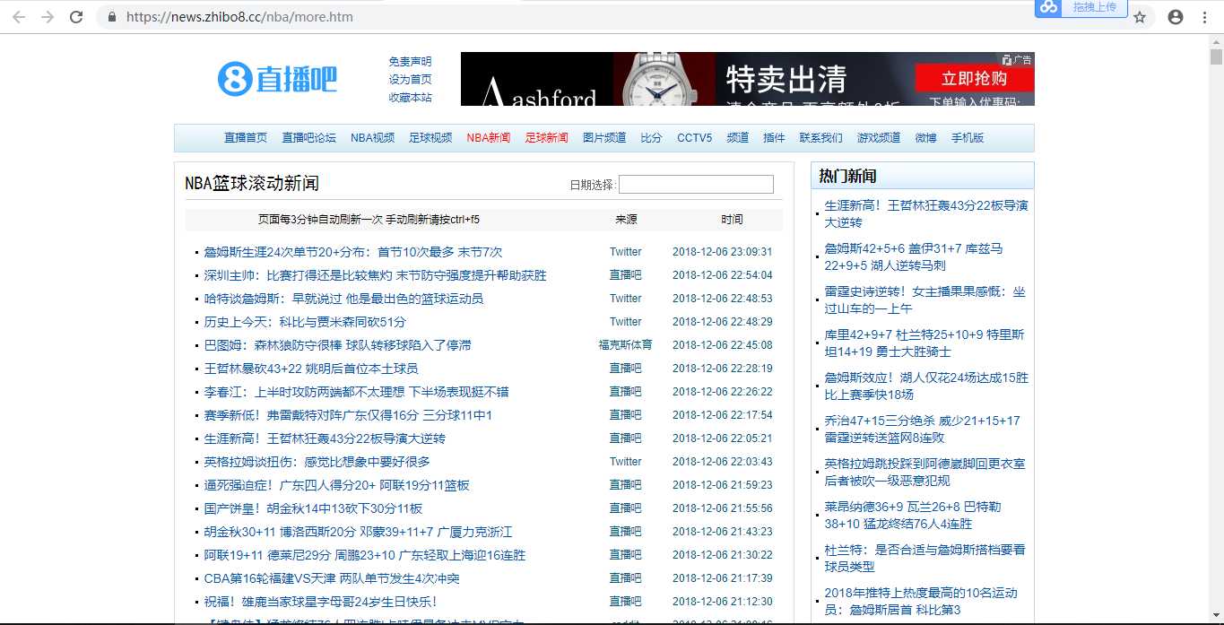Go to 足球视频 navigation item

pyautogui.click(x=430, y=138)
